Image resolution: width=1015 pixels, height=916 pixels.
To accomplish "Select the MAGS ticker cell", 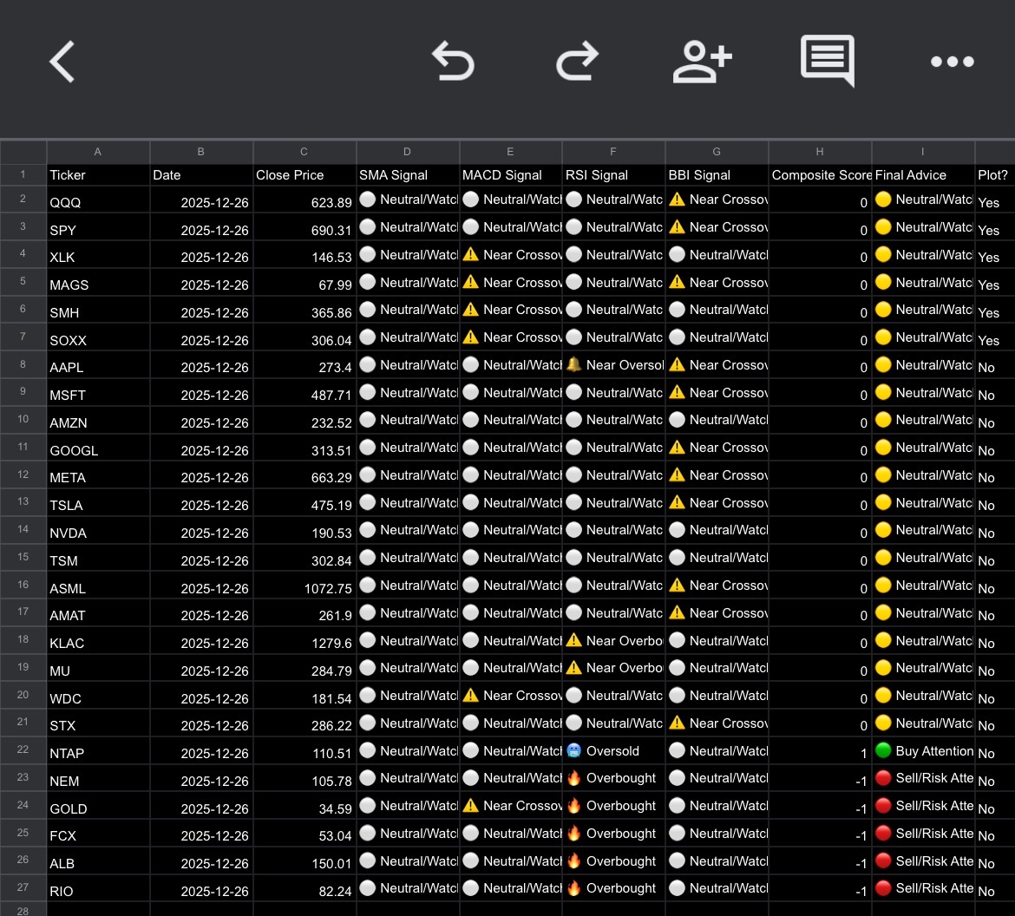I will click(98, 282).
